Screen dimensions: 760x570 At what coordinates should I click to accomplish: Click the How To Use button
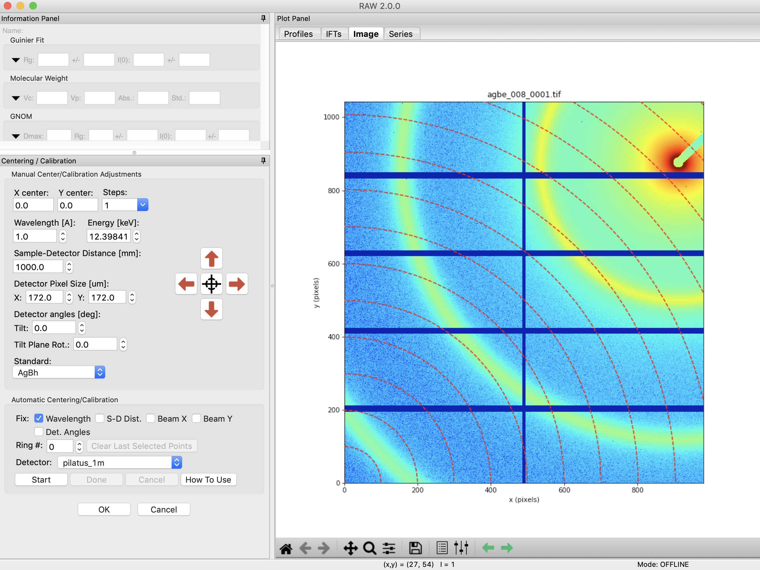pos(208,480)
